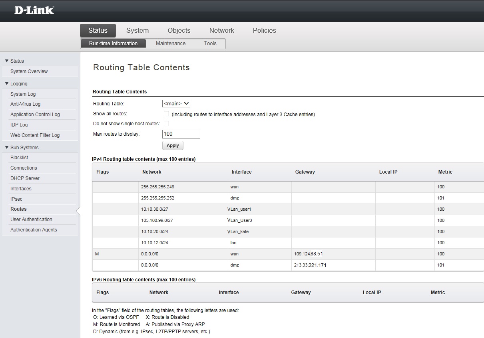Click the D-Link logo
Screen dimensions: 484x338
(34, 10)
